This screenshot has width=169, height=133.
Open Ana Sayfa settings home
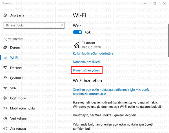(x=17, y=15)
